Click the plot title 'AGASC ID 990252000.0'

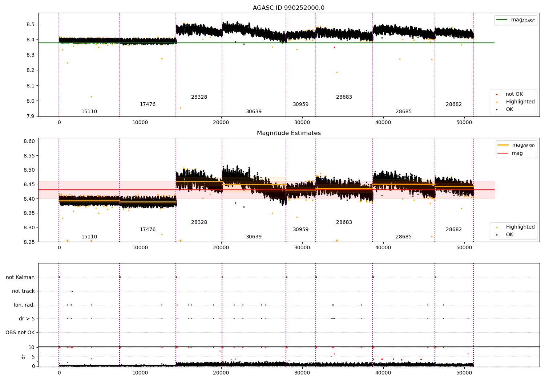pos(288,8)
